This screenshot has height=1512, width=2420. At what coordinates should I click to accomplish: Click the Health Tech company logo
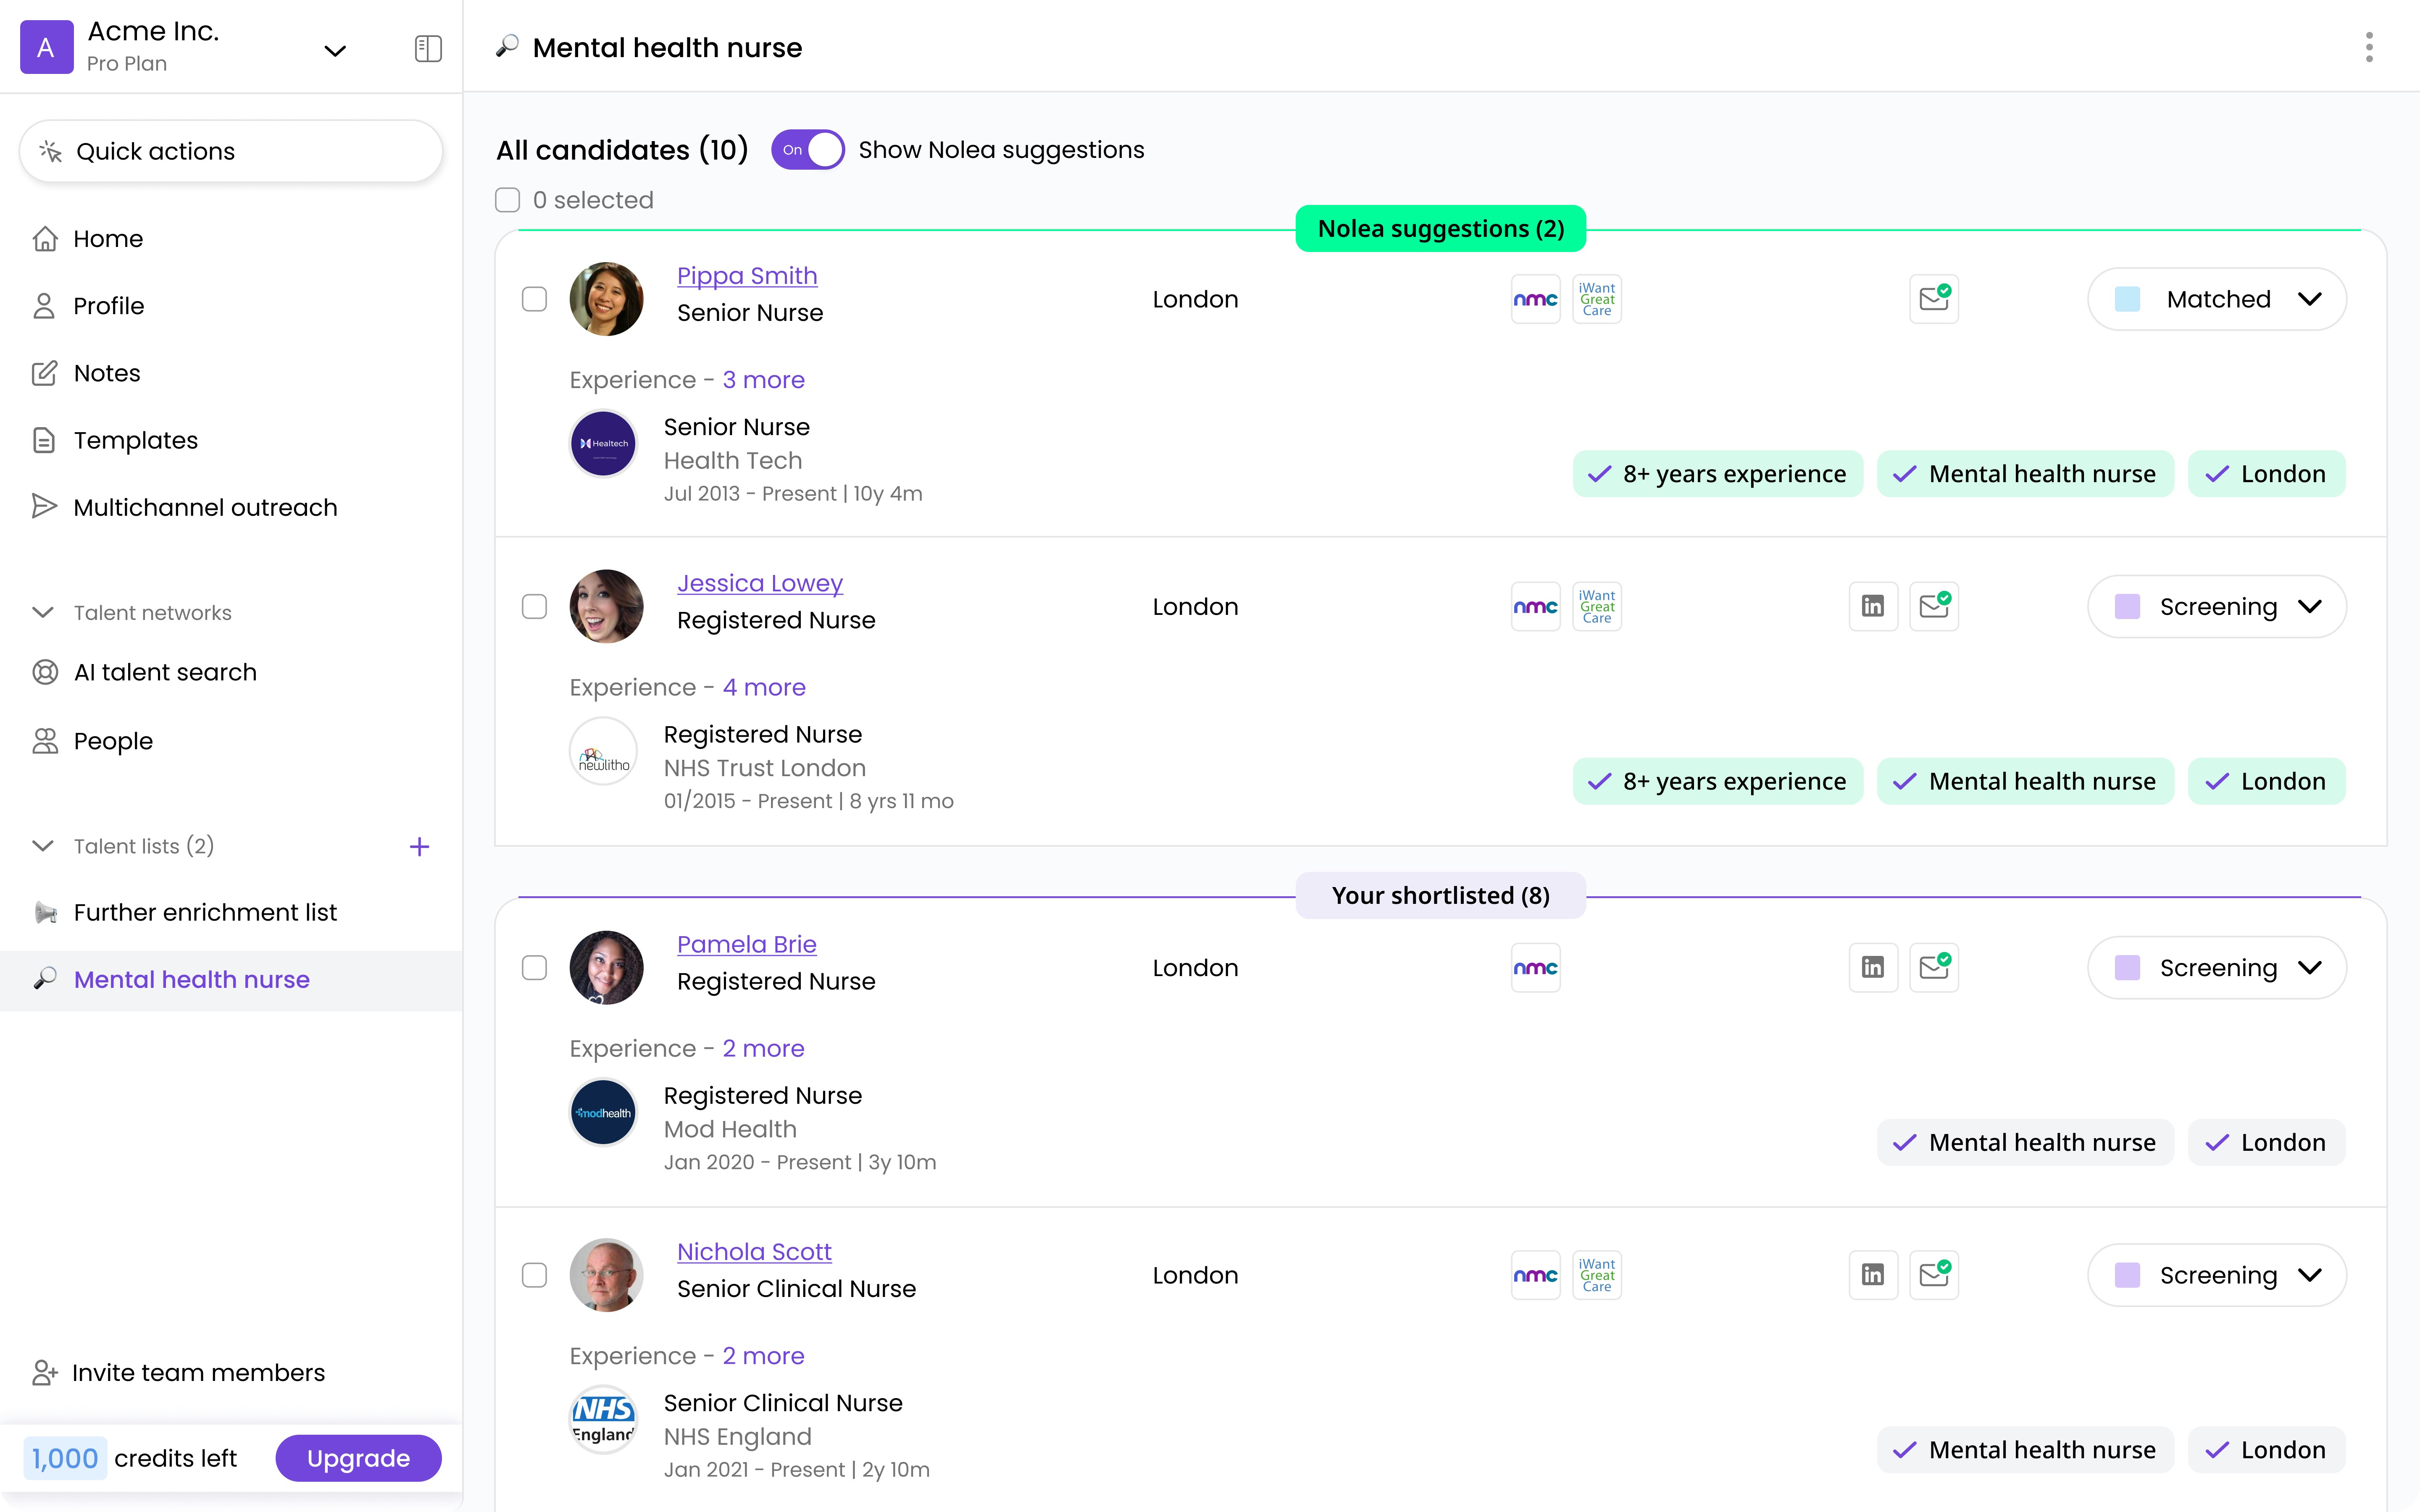(x=603, y=443)
